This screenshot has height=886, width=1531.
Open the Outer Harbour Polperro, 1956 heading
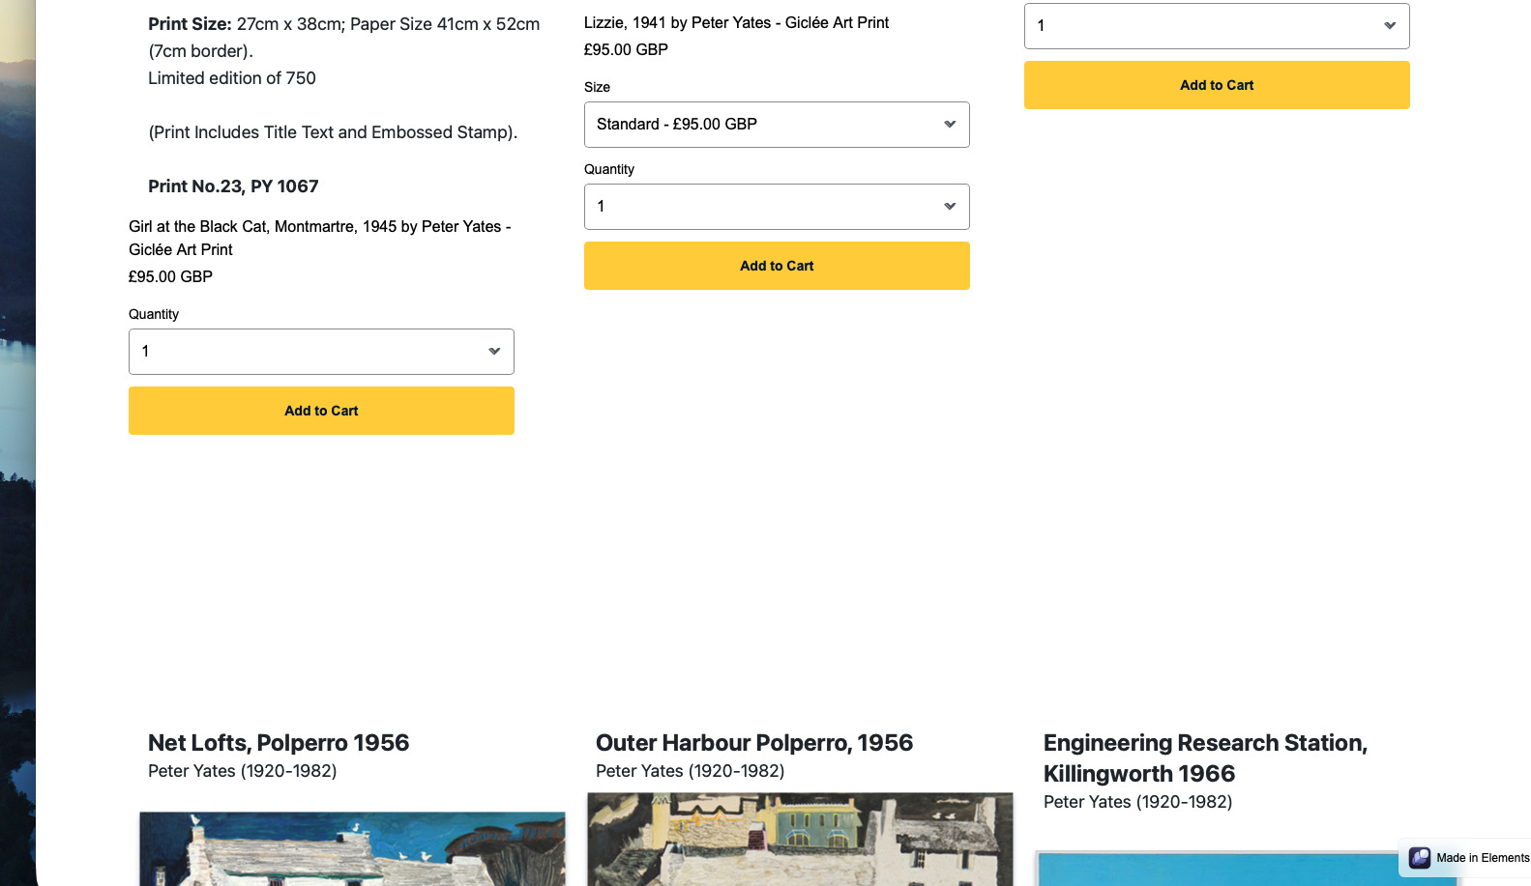coord(754,743)
